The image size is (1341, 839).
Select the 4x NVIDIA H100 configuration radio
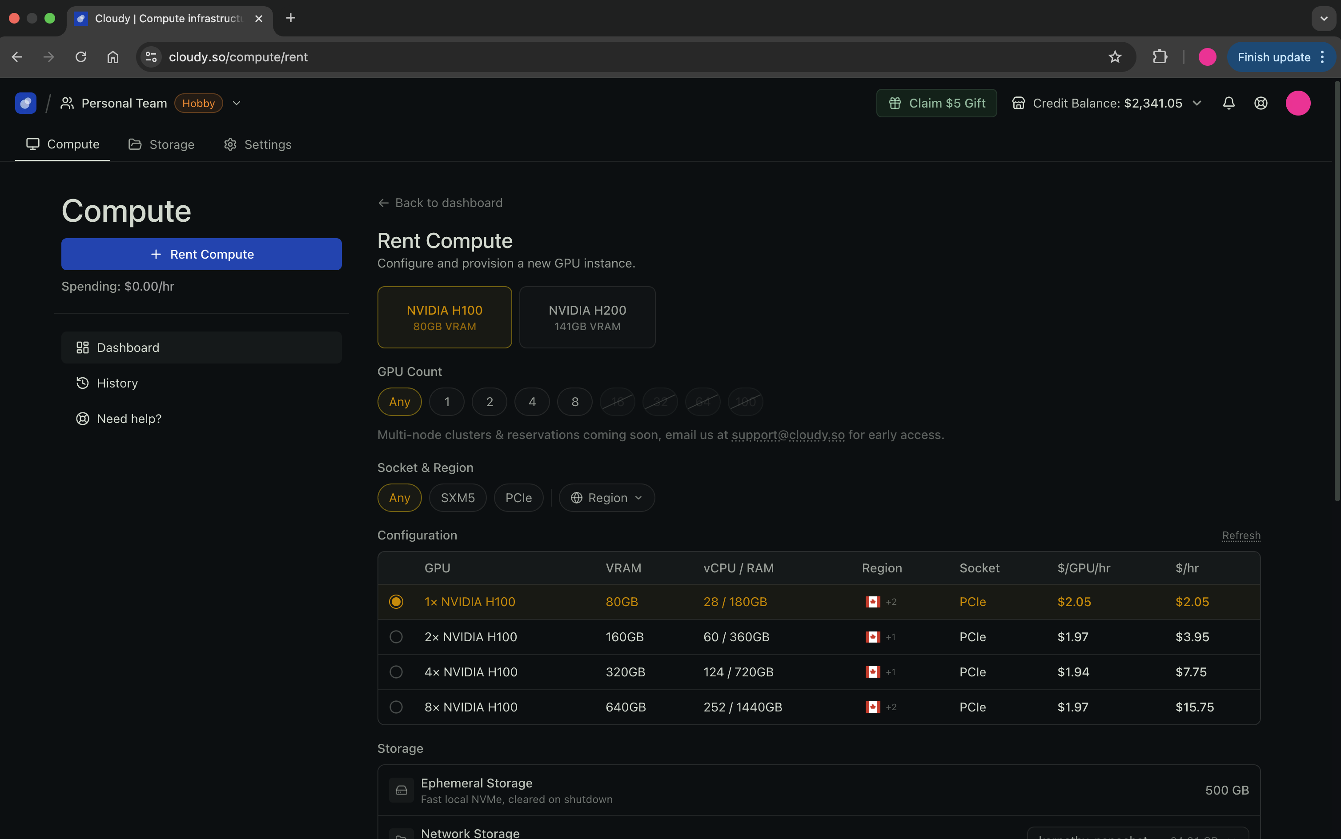click(x=396, y=672)
